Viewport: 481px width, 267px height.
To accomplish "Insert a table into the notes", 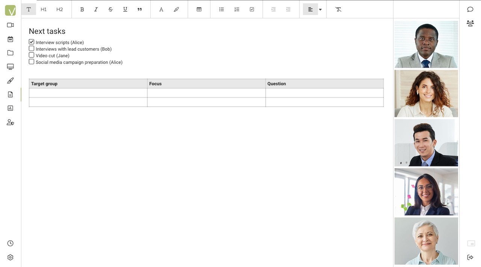I will point(199,9).
